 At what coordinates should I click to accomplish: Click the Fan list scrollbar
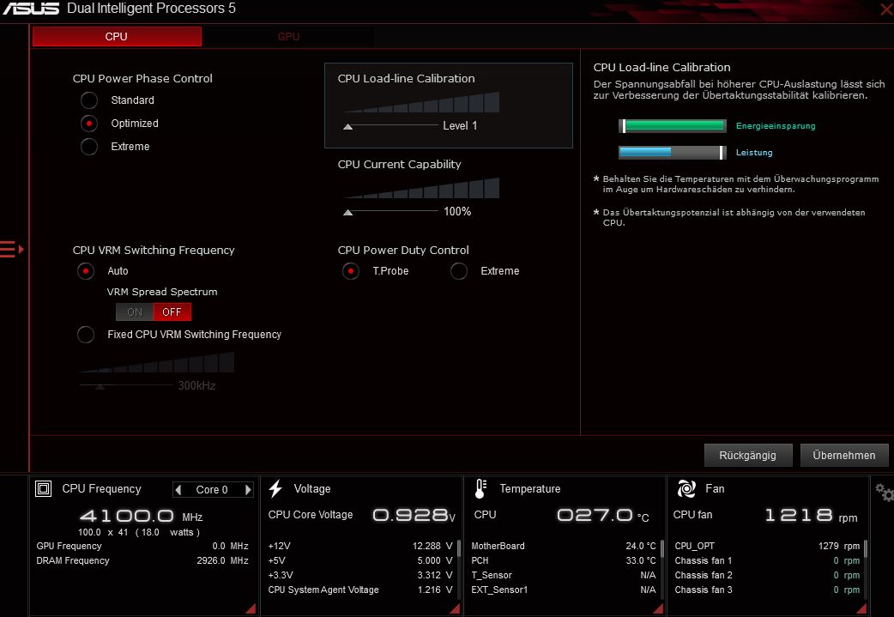[866, 548]
